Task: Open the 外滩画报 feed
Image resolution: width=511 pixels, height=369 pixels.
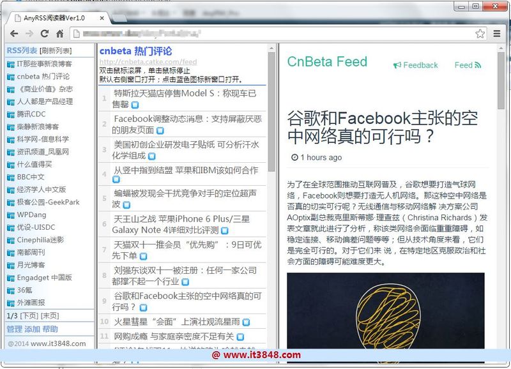Action: 31,303
